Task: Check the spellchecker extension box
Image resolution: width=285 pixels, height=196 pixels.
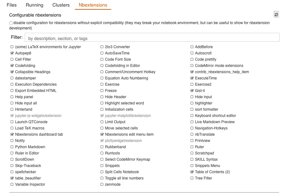Action: [x=12, y=172]
